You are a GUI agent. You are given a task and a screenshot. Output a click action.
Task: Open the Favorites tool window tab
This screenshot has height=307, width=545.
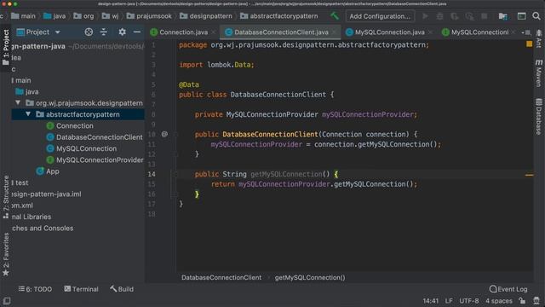[6, 254]
